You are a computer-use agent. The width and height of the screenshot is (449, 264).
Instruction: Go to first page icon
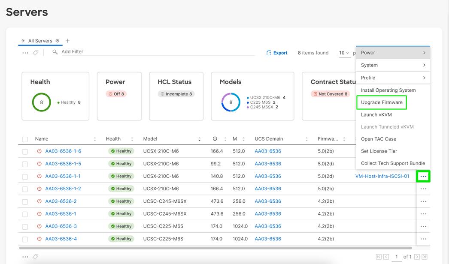tap(379, 257)
